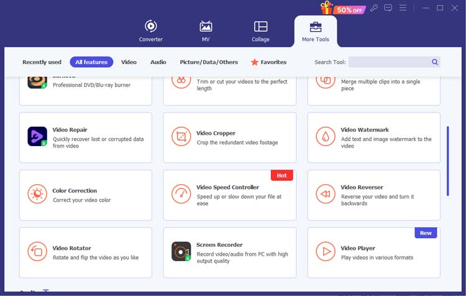This screenshot has width=466, height=296.
Task: Filter tools by Favorites
Action: tap(268, 62)
